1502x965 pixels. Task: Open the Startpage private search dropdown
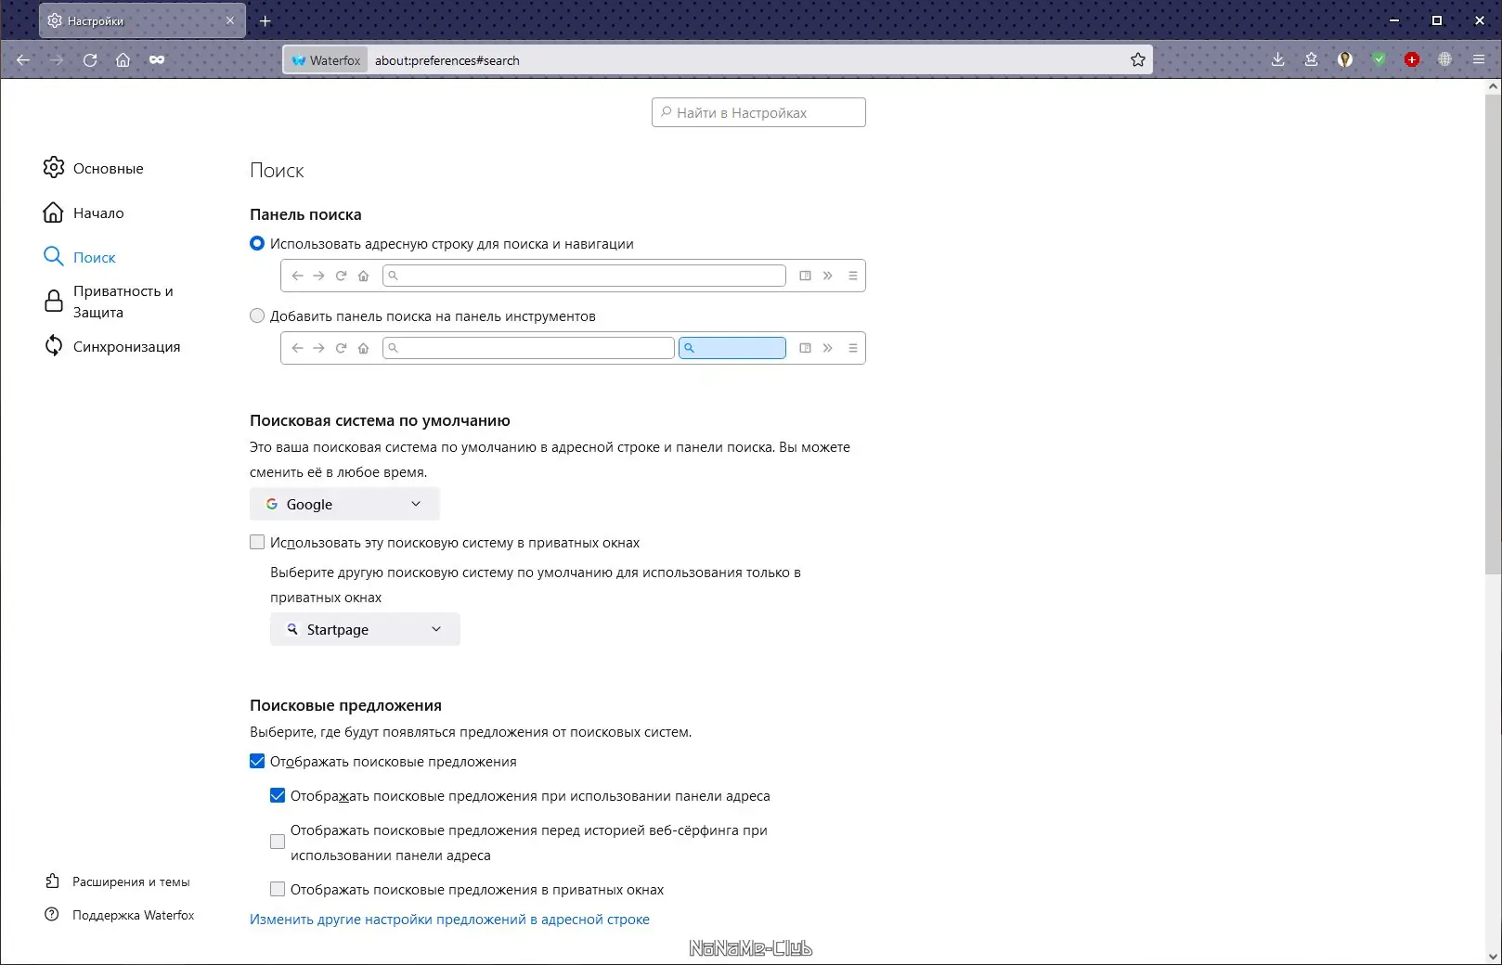click(x=364, y=629)
